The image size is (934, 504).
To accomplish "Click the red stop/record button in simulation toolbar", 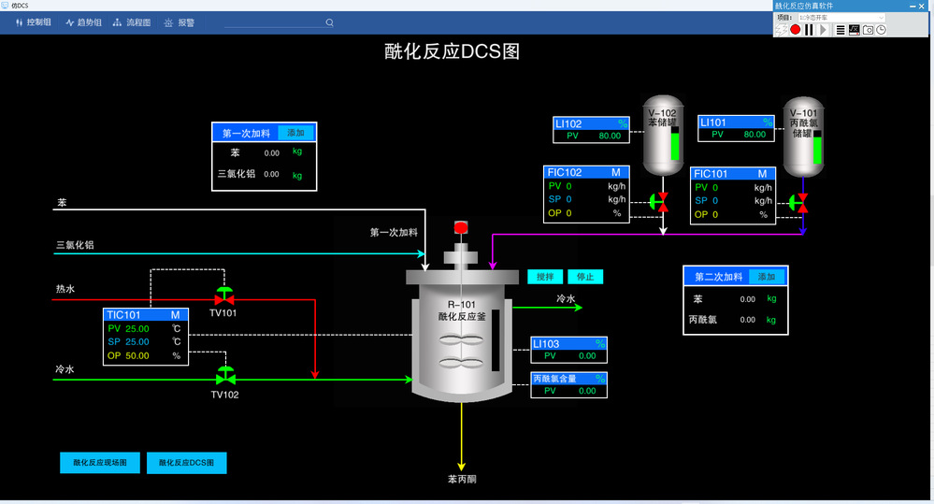I will click(796, 30).
